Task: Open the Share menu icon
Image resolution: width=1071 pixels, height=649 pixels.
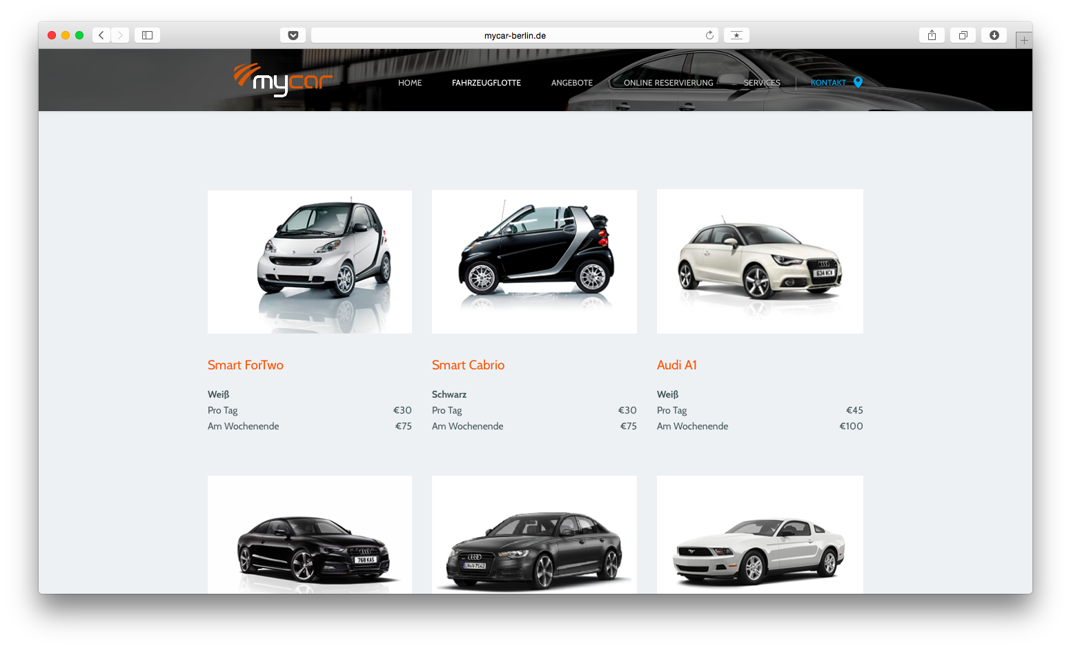Action: click(932, 35)
